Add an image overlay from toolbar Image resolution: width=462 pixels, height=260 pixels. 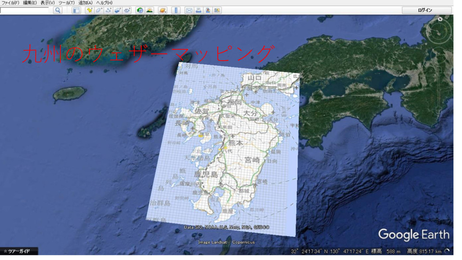118,10
